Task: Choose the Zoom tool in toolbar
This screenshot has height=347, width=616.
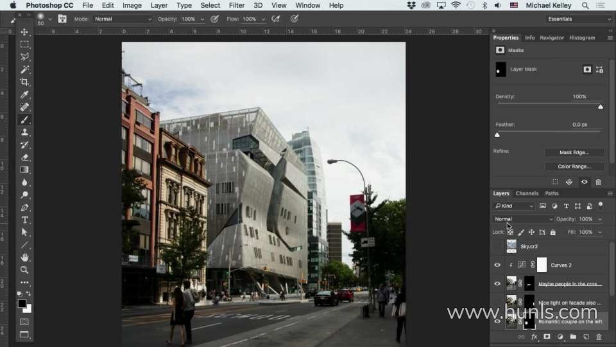Action: 24,270
